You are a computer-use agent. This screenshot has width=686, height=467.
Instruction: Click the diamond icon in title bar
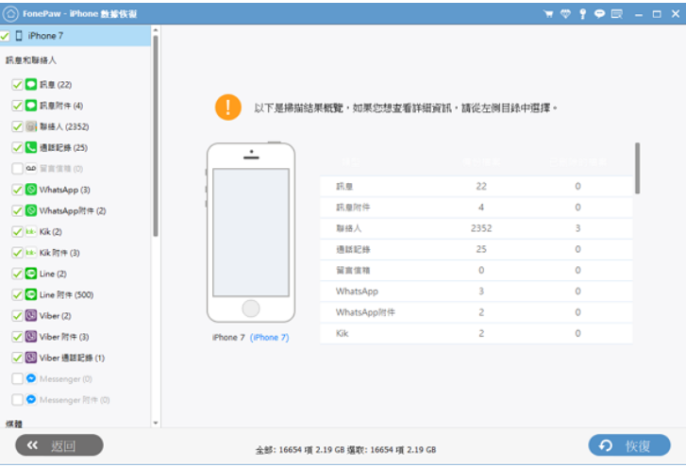[565, 14]
